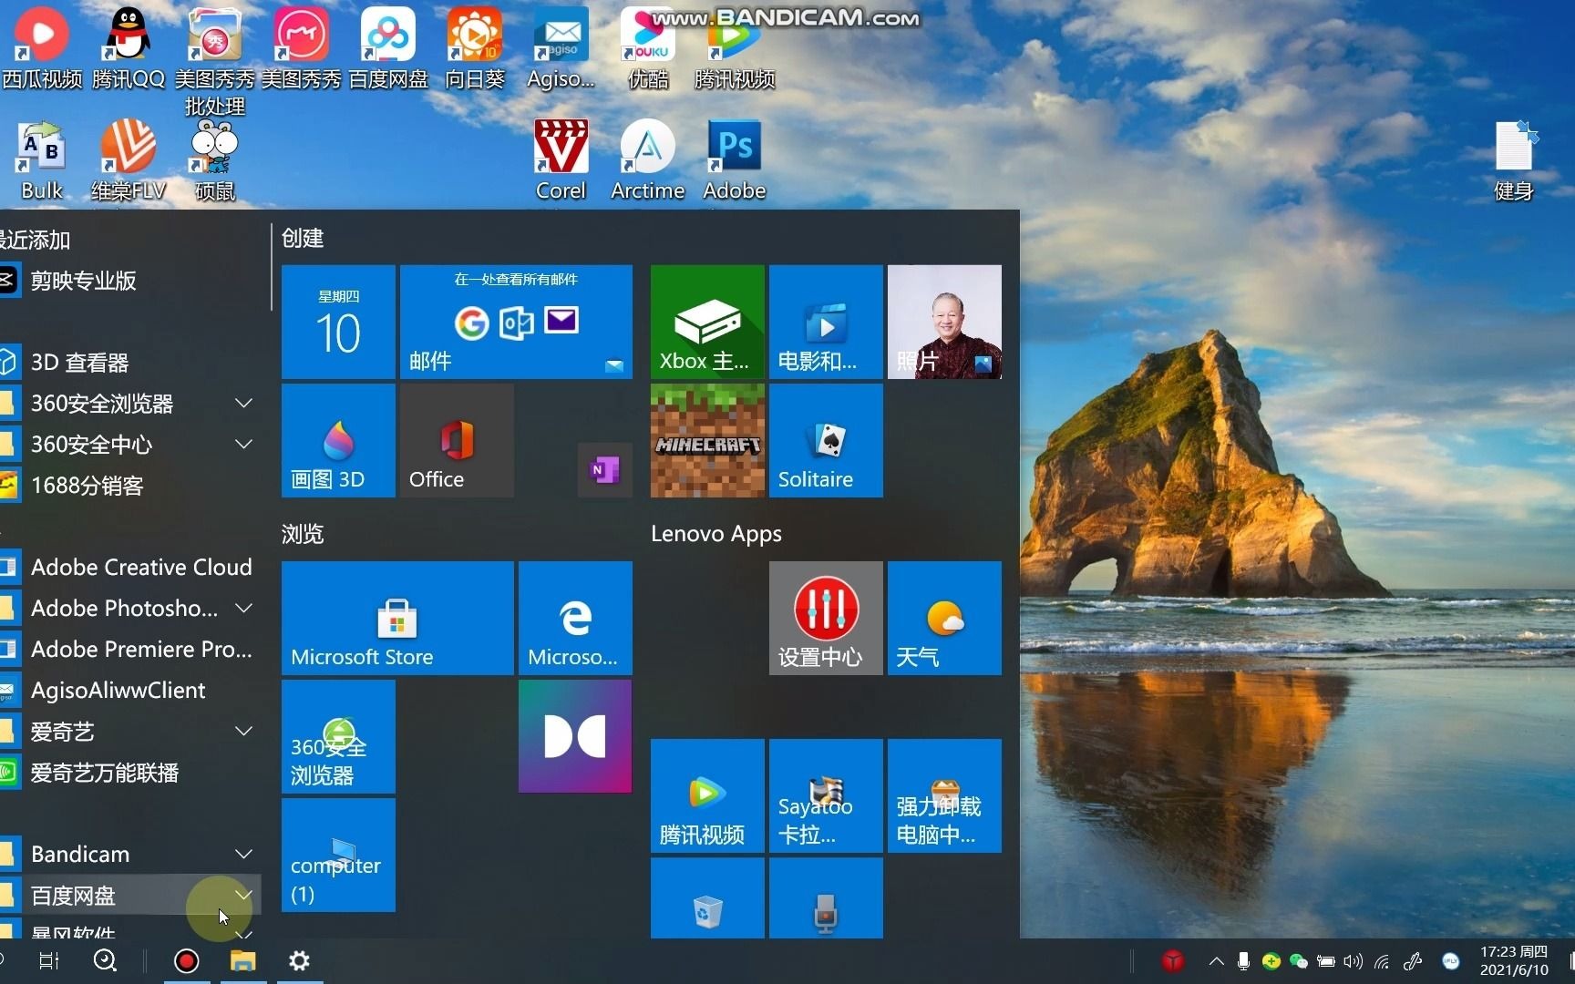Open the 维棠FLV desktop icon
Screen dimensions: 1575x984
(x=128, y=159)
